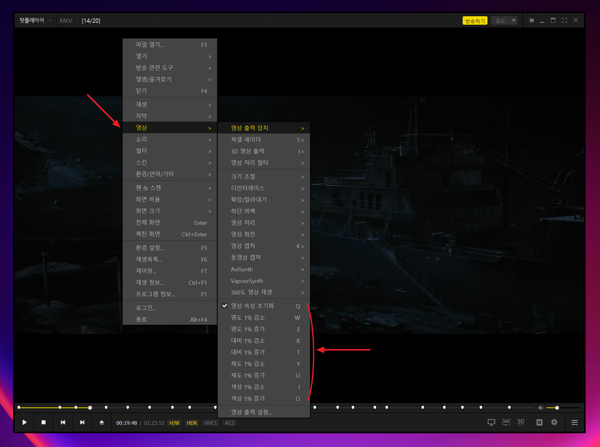Skip to next track
This screenshot has width=600, height=447.
(x=82, y=422)
